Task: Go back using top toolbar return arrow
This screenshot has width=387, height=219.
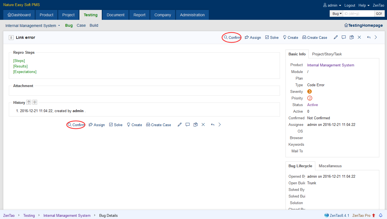Action: 369,37
